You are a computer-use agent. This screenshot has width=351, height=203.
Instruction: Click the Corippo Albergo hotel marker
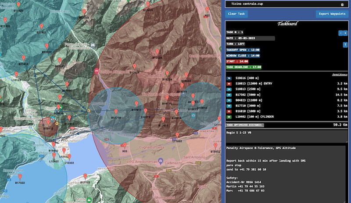[x=97, y=71]
